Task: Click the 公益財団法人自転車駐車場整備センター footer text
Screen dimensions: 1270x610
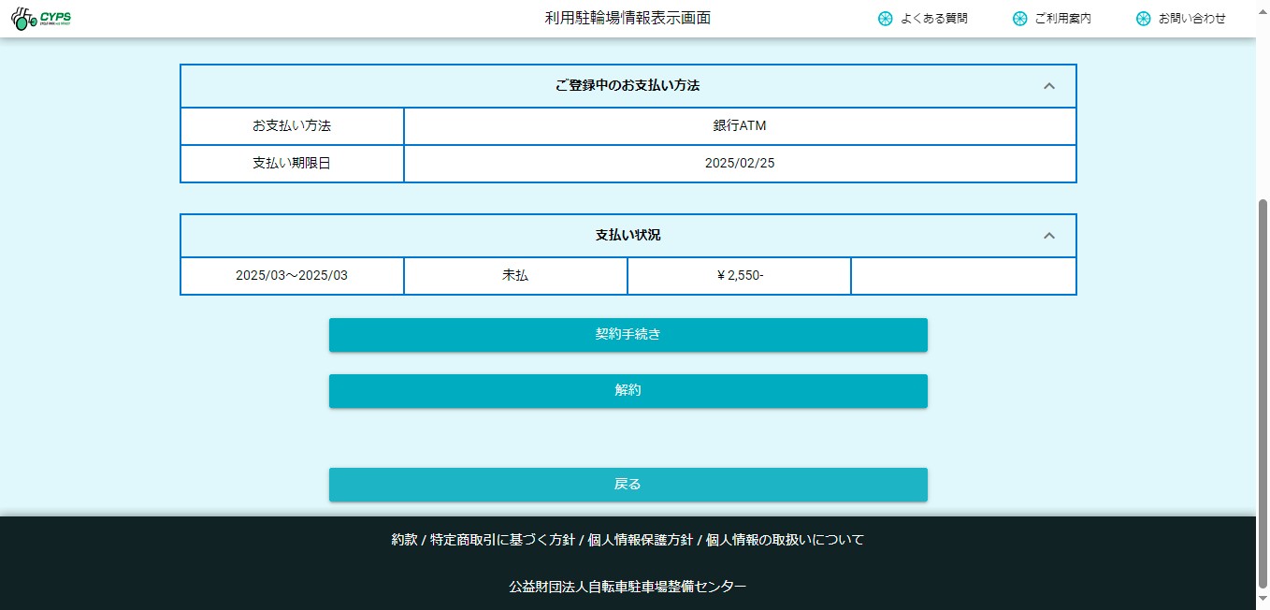Action: [628, 587]
